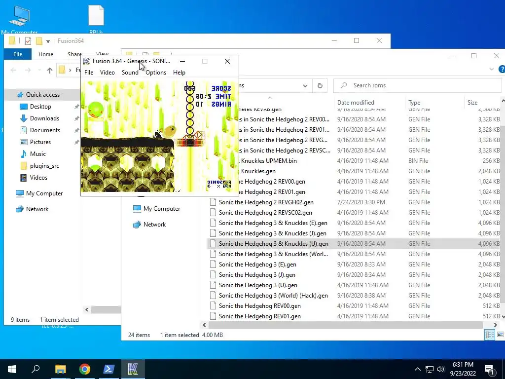The height and width of the screenshot is (379, 505).
Task: Launch Google Chrome from the taskbar
Action: (85, 369)
